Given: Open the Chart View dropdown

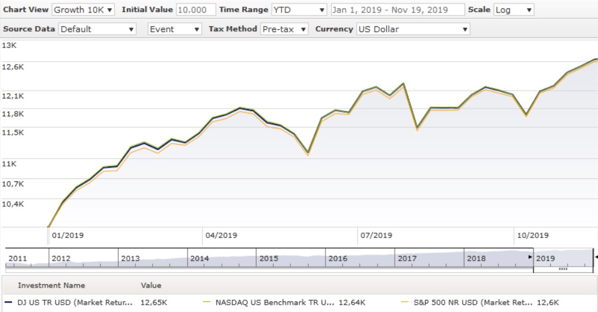Looking at the screenshot, I should click(x=83, y=10).
